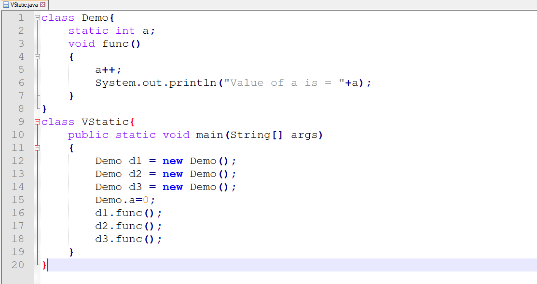
Task: Click the save-state icon on VStatic.java tab
Action: pyautogui.click(x=6, y=5)
